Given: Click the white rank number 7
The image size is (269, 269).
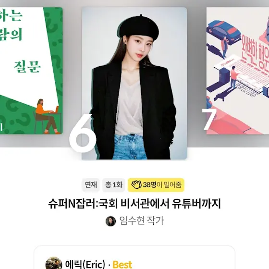Looking at the screenshot, I should (209, 119).
